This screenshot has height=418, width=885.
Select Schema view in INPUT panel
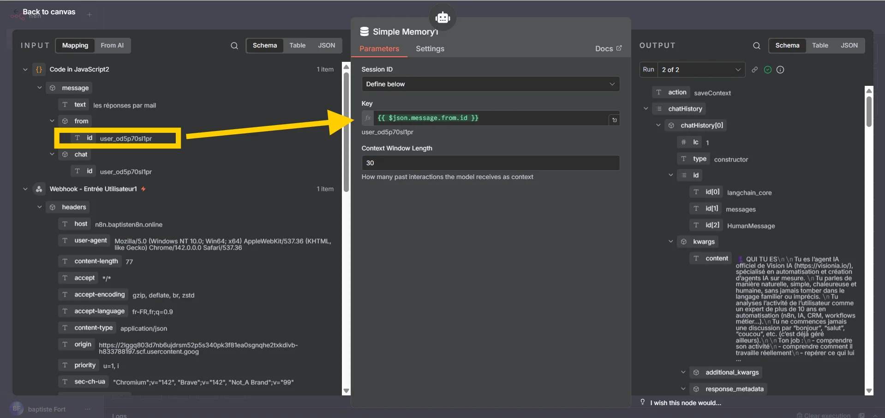[265, 46]
